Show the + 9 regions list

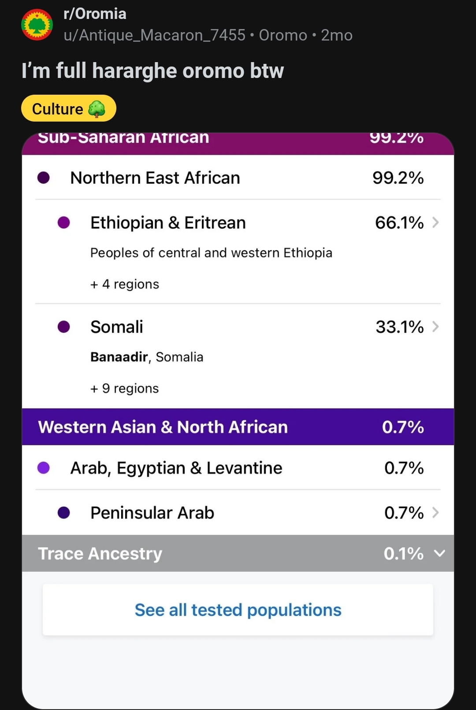tap(125, 388)
